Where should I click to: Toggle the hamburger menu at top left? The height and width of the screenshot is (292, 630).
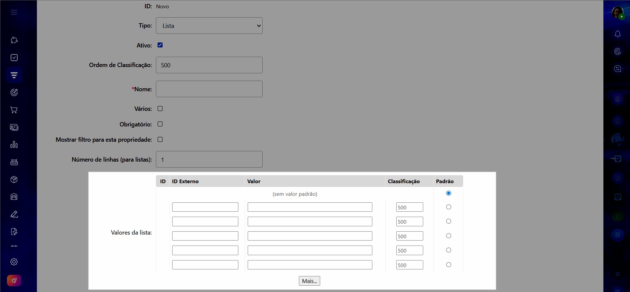pyautogui.click(x=14, y=12)
